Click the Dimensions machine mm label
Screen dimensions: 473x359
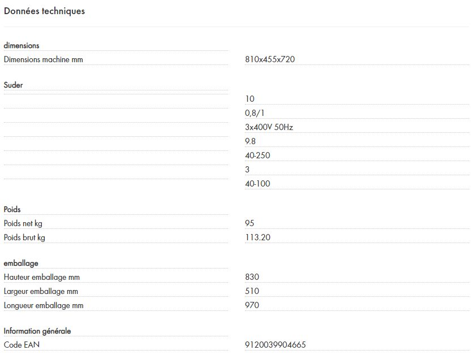(43, 59)
